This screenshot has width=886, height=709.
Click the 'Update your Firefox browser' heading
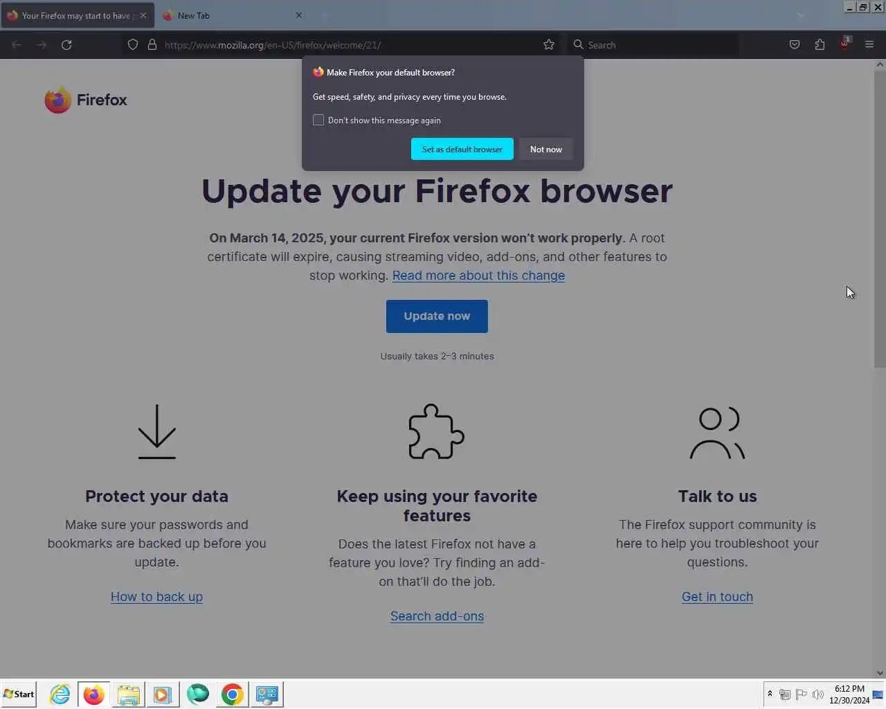click(x=437, y=191)
